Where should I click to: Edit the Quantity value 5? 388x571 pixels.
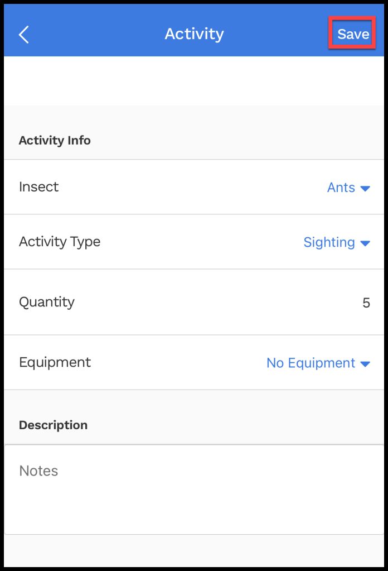366,303
